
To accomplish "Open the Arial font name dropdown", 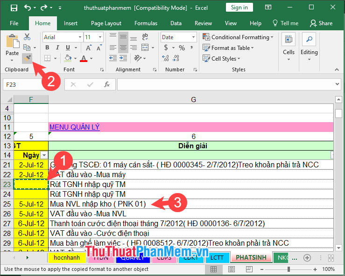I will (x=80, y=37).
